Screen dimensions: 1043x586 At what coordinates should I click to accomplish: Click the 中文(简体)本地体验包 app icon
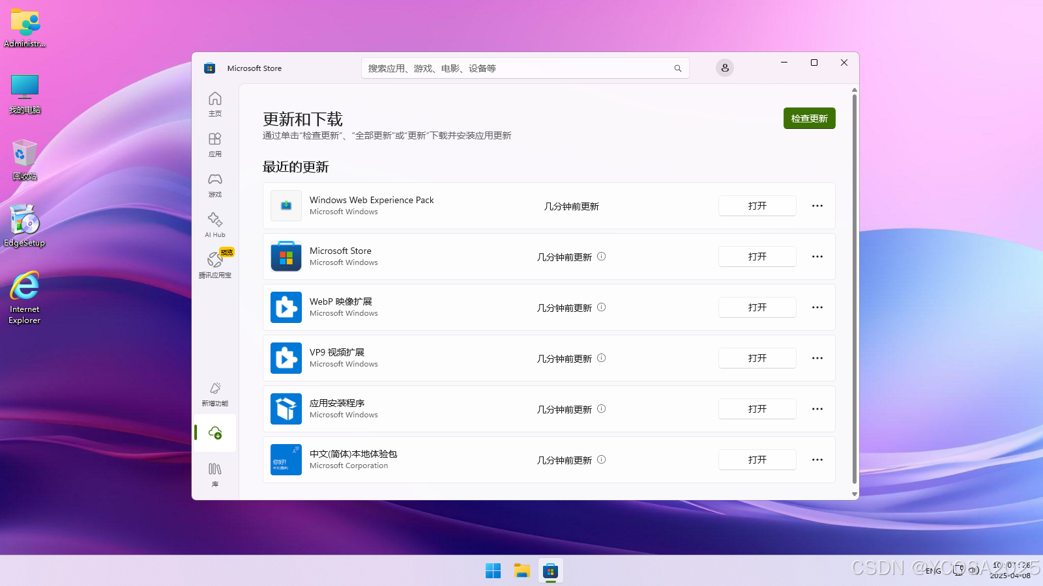[286, 460]
